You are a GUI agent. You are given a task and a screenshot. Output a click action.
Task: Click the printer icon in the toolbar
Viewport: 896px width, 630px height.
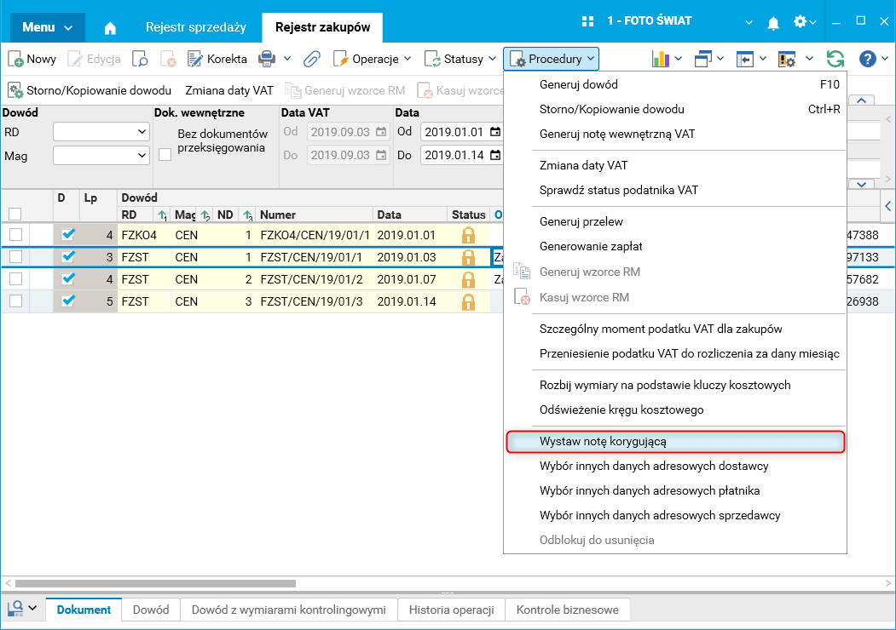268,59
